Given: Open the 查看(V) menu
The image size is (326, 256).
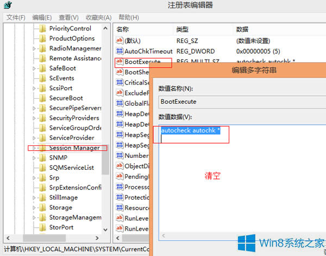Looking at the screenshot, I should tap(68, 18).
